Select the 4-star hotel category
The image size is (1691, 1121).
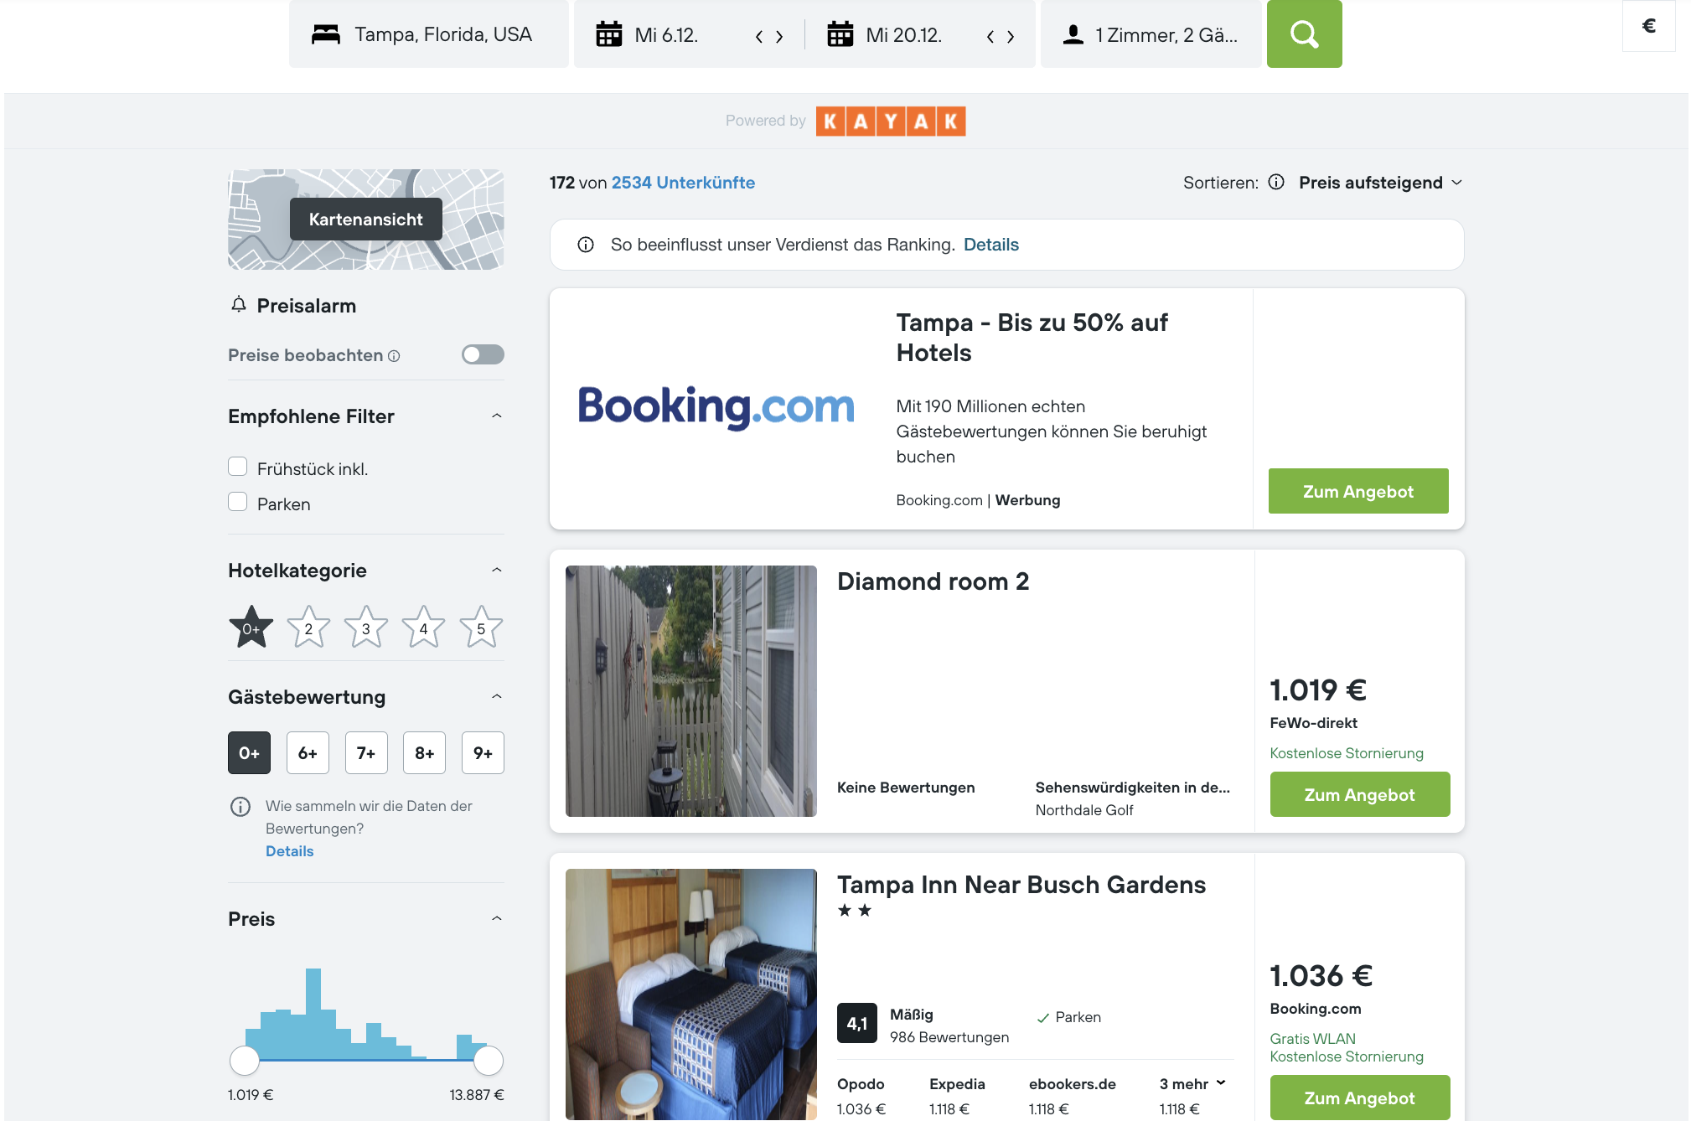[423, 627]
